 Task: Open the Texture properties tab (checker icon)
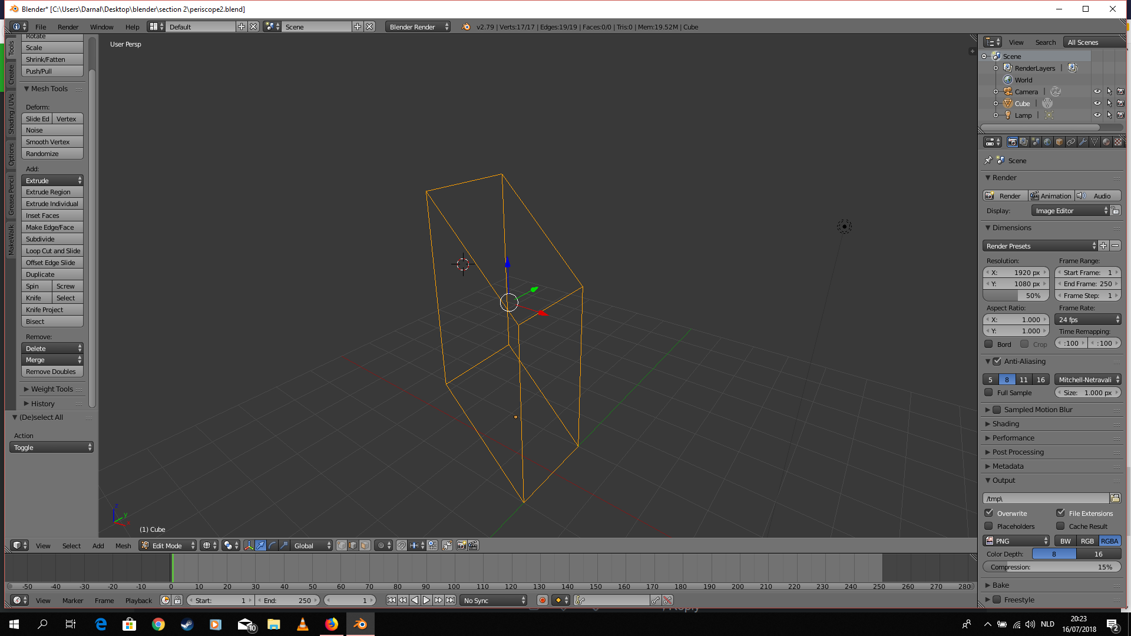(1118, 142)
